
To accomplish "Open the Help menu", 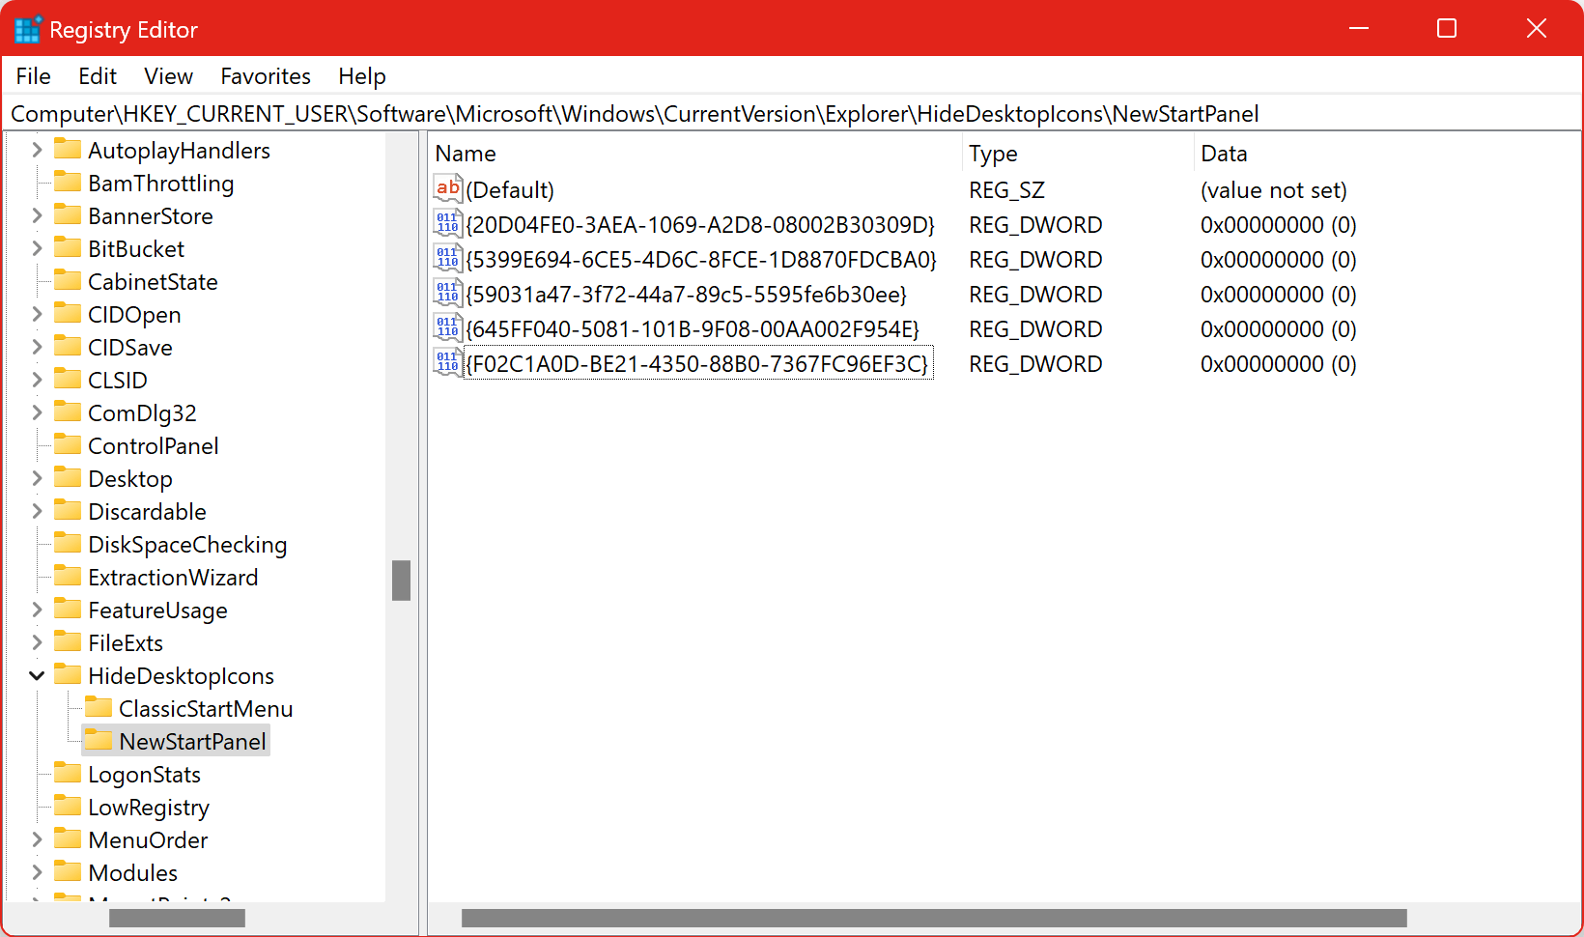I will coord(362,76).
